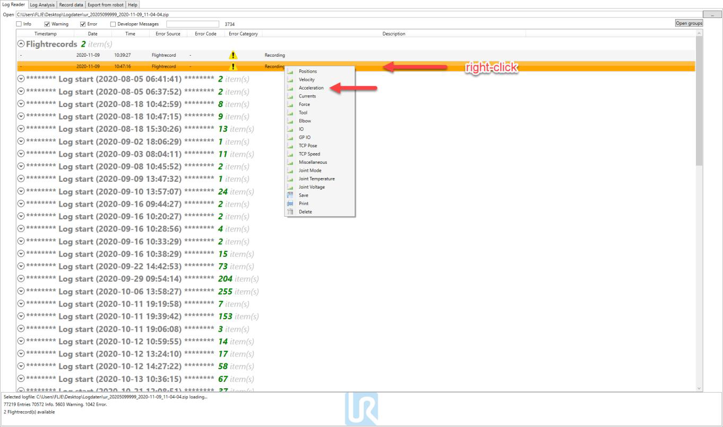Collapse the Flightrecords group
Viewport: 723px width, 427px height.
click(21, 44)
